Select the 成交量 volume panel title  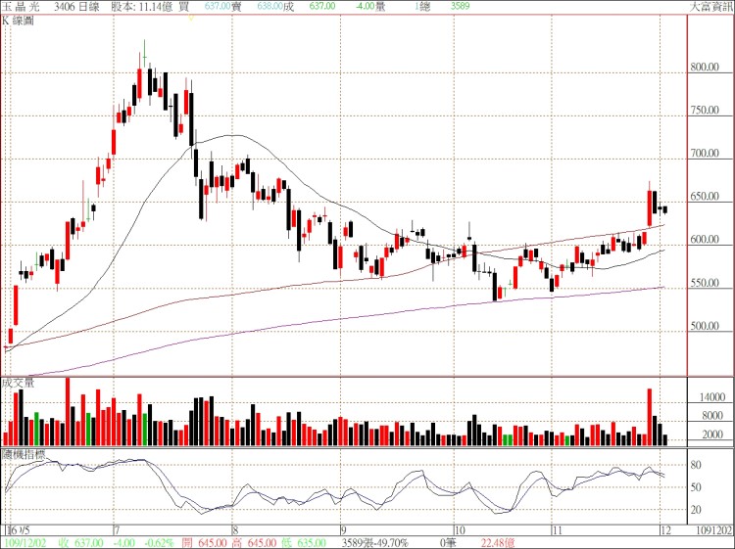point(18,383)
